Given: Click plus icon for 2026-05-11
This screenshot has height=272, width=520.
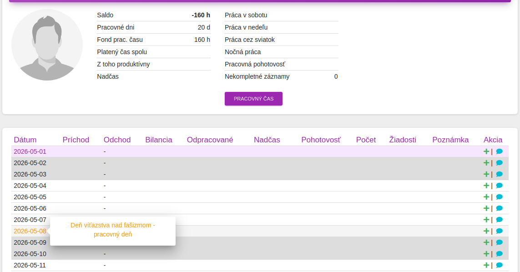Looking at the screenshot, I should click(x=486, y=265).
